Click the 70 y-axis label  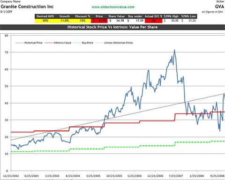pos(6,52)
